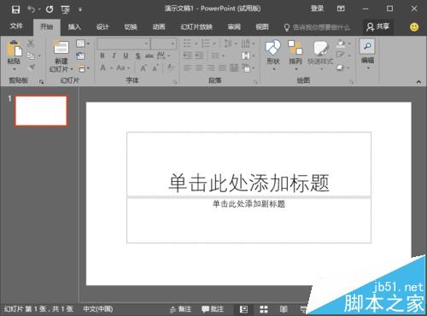Click the Find/Editing (编辑) magnifier icon
Screen dimensions: 427x316
(x=367, y=46)
